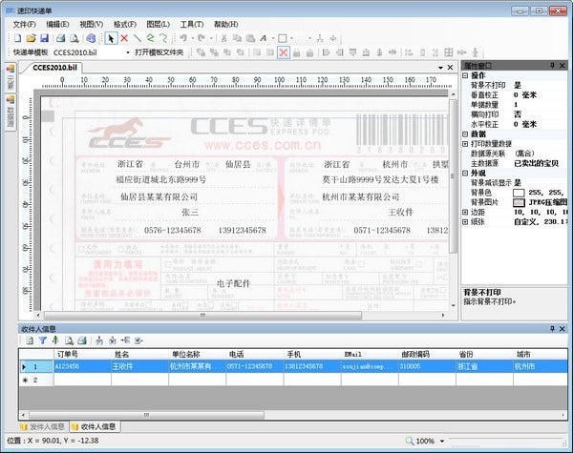Image resolution: width=573 pixels, height=453 pixels.
Task: Expand the 打印数量数据 property
Action: coord(465,144)
